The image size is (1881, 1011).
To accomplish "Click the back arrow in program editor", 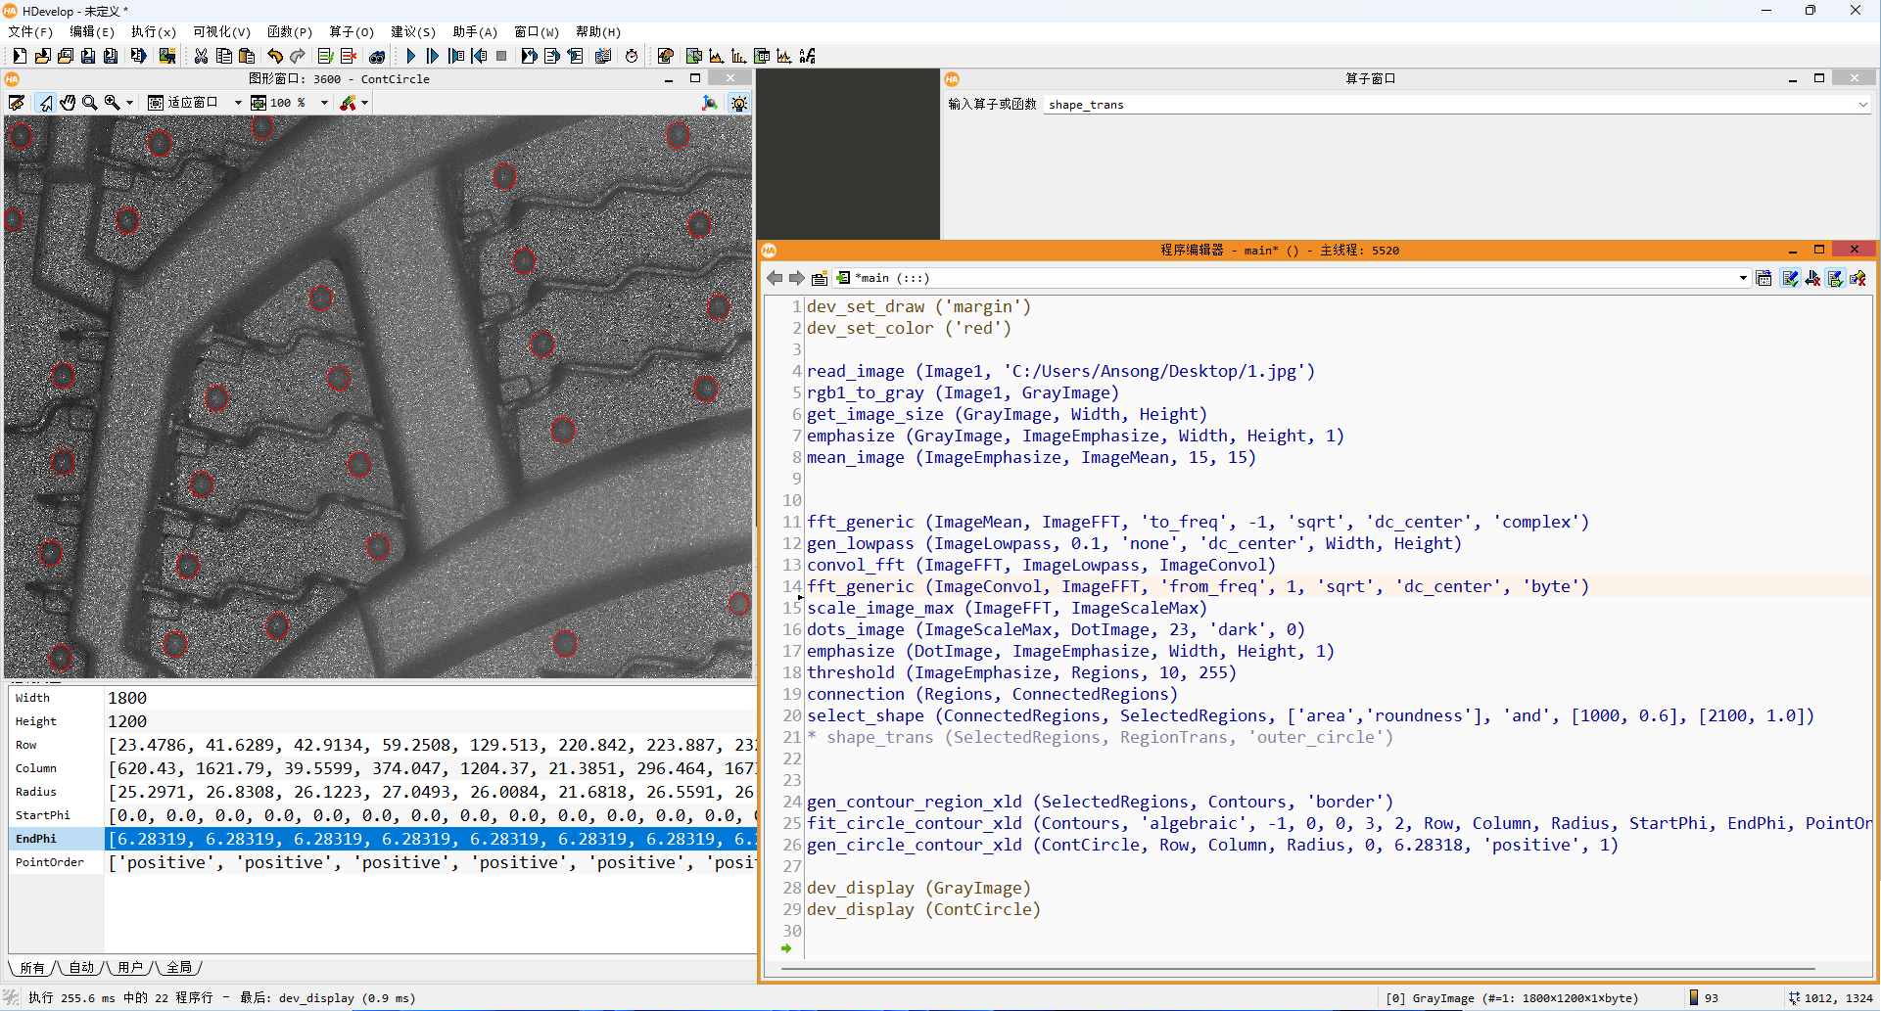I will pyautogui.click(x=775, y=278).
